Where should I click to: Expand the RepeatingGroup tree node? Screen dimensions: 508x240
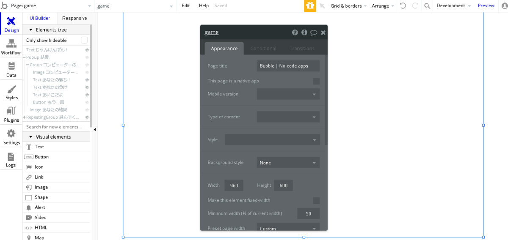25,117
